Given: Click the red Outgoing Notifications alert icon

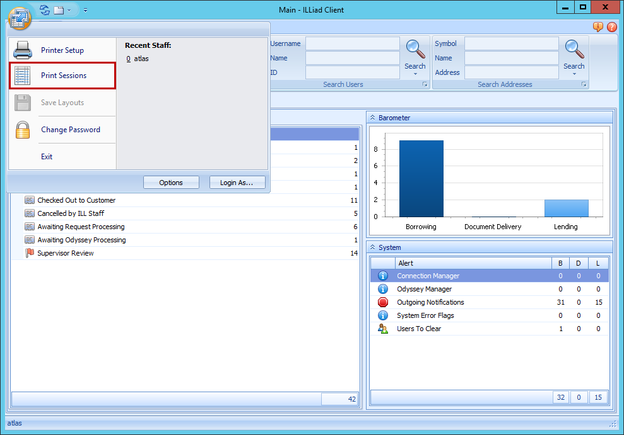Looking at the screenshot, I should (x=383, y=302).
